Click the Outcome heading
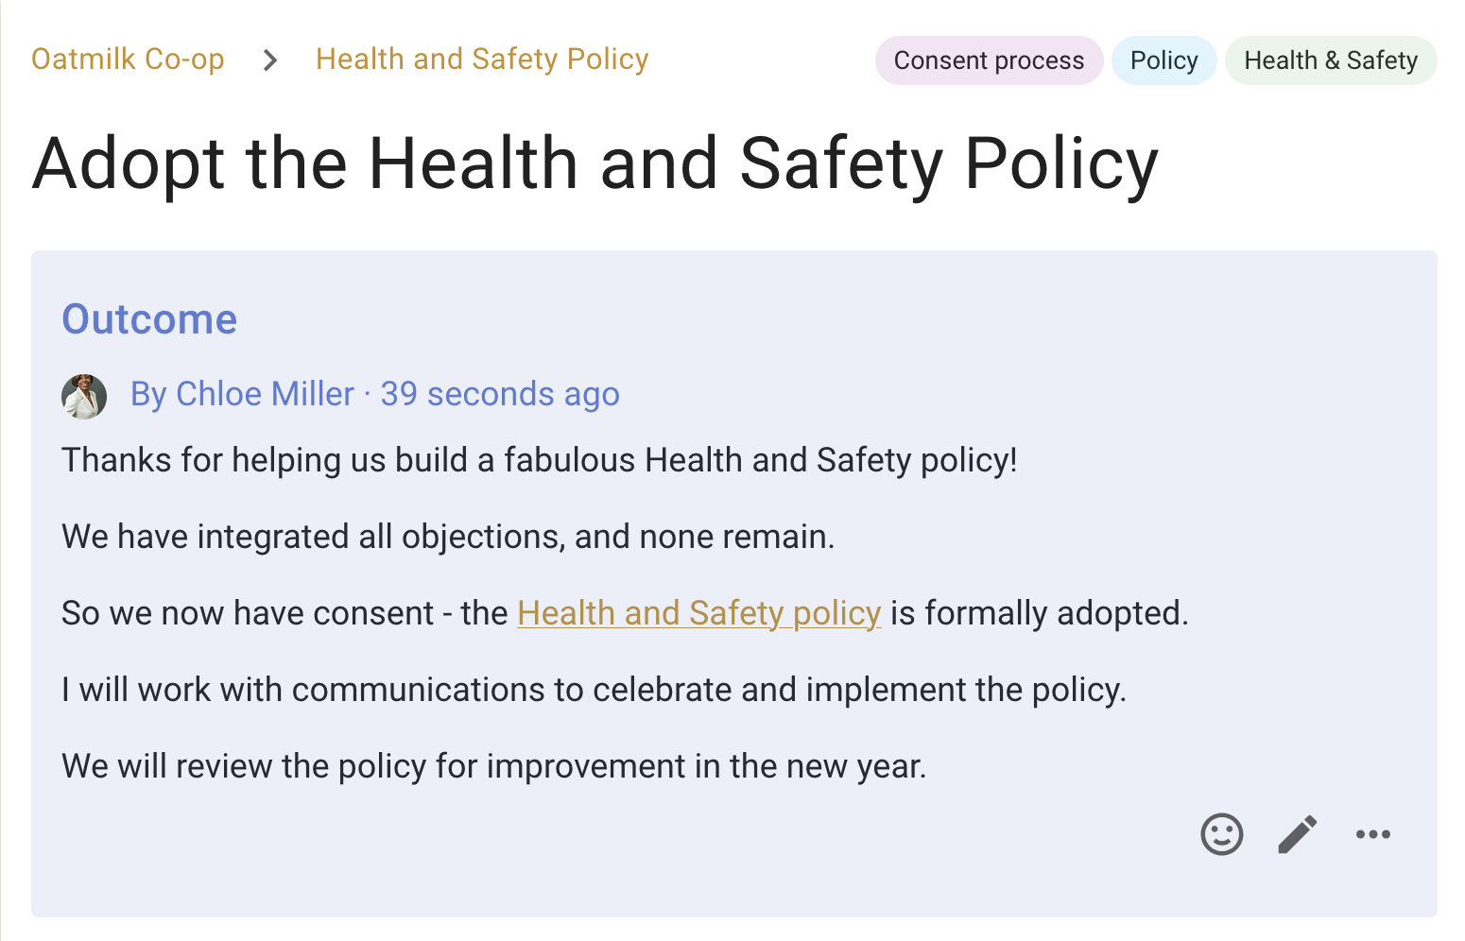This screenshot has height=941, width=1465. pyautogui.click(x=149, y=319)
